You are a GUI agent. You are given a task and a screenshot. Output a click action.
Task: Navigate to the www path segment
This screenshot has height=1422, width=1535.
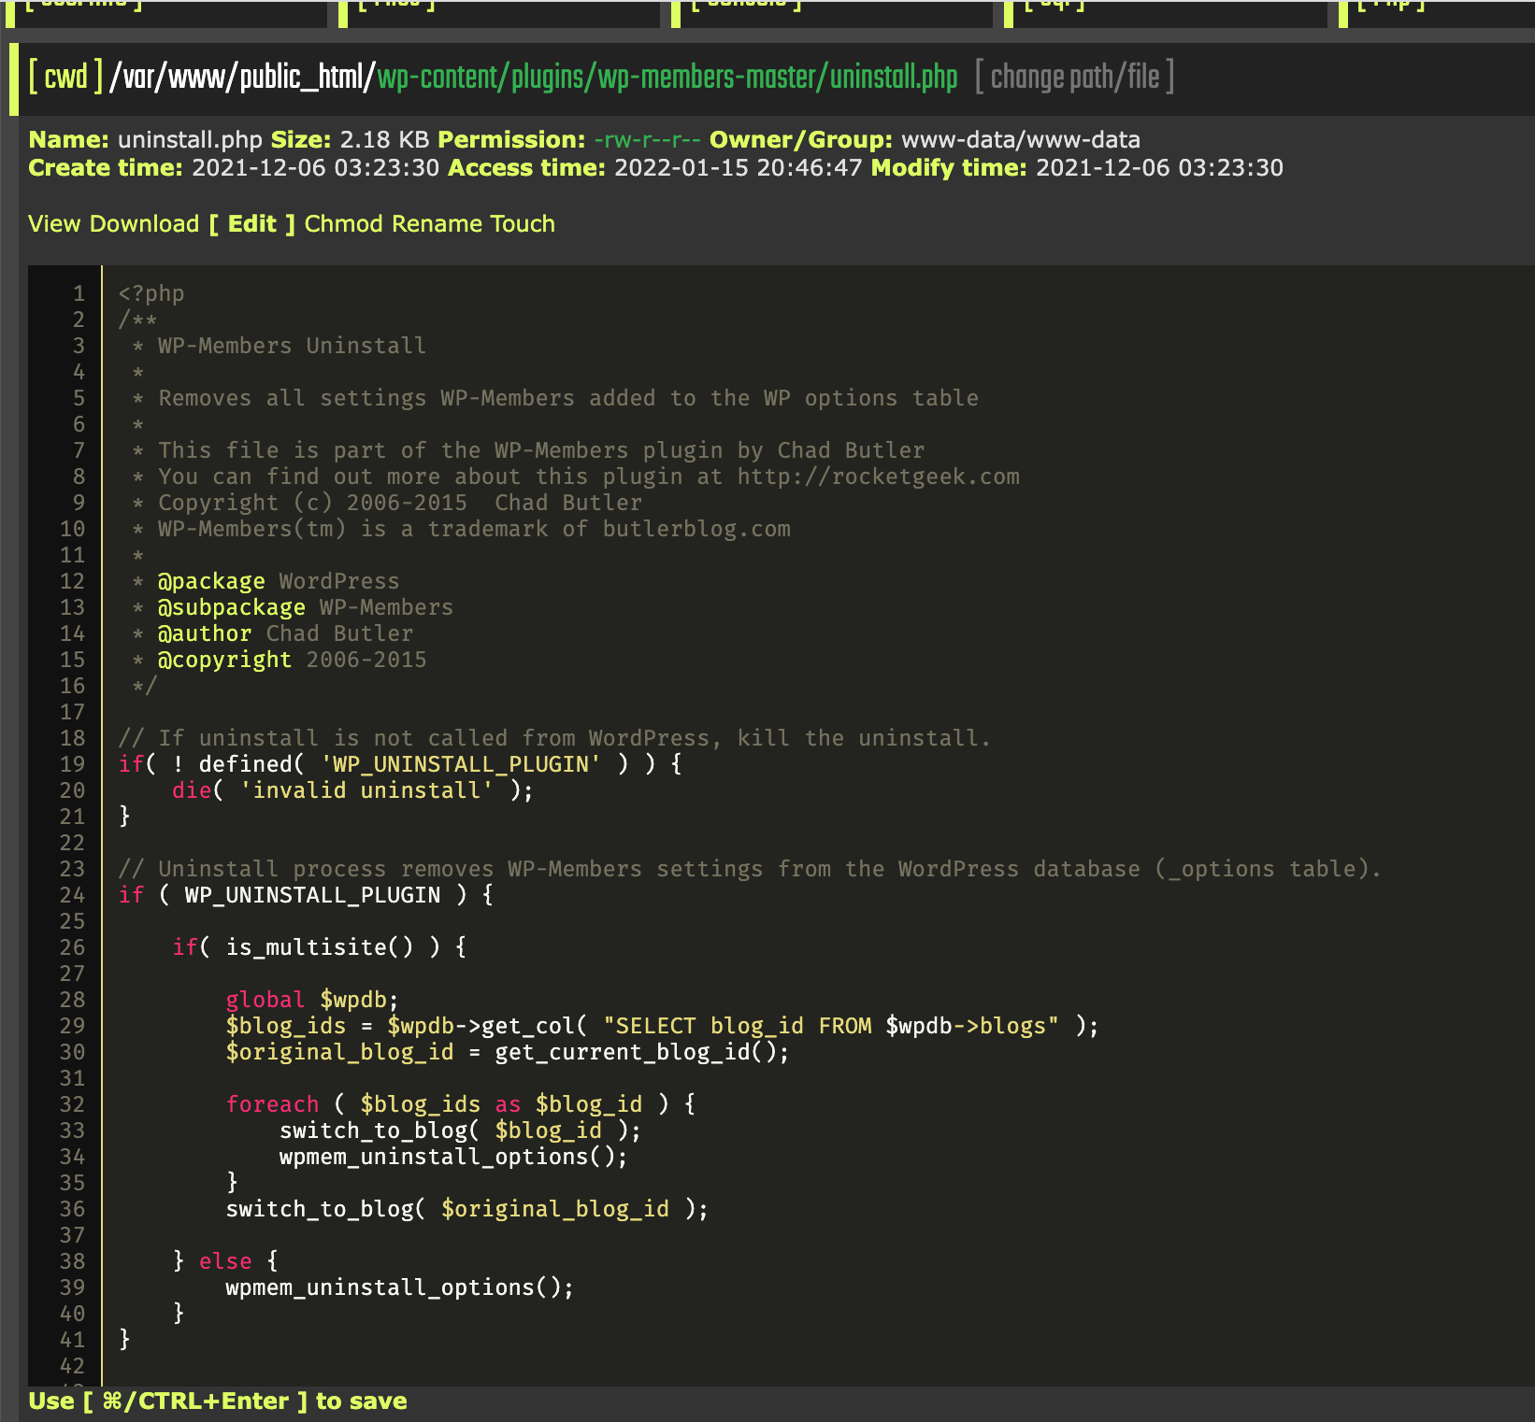point(196,78)
